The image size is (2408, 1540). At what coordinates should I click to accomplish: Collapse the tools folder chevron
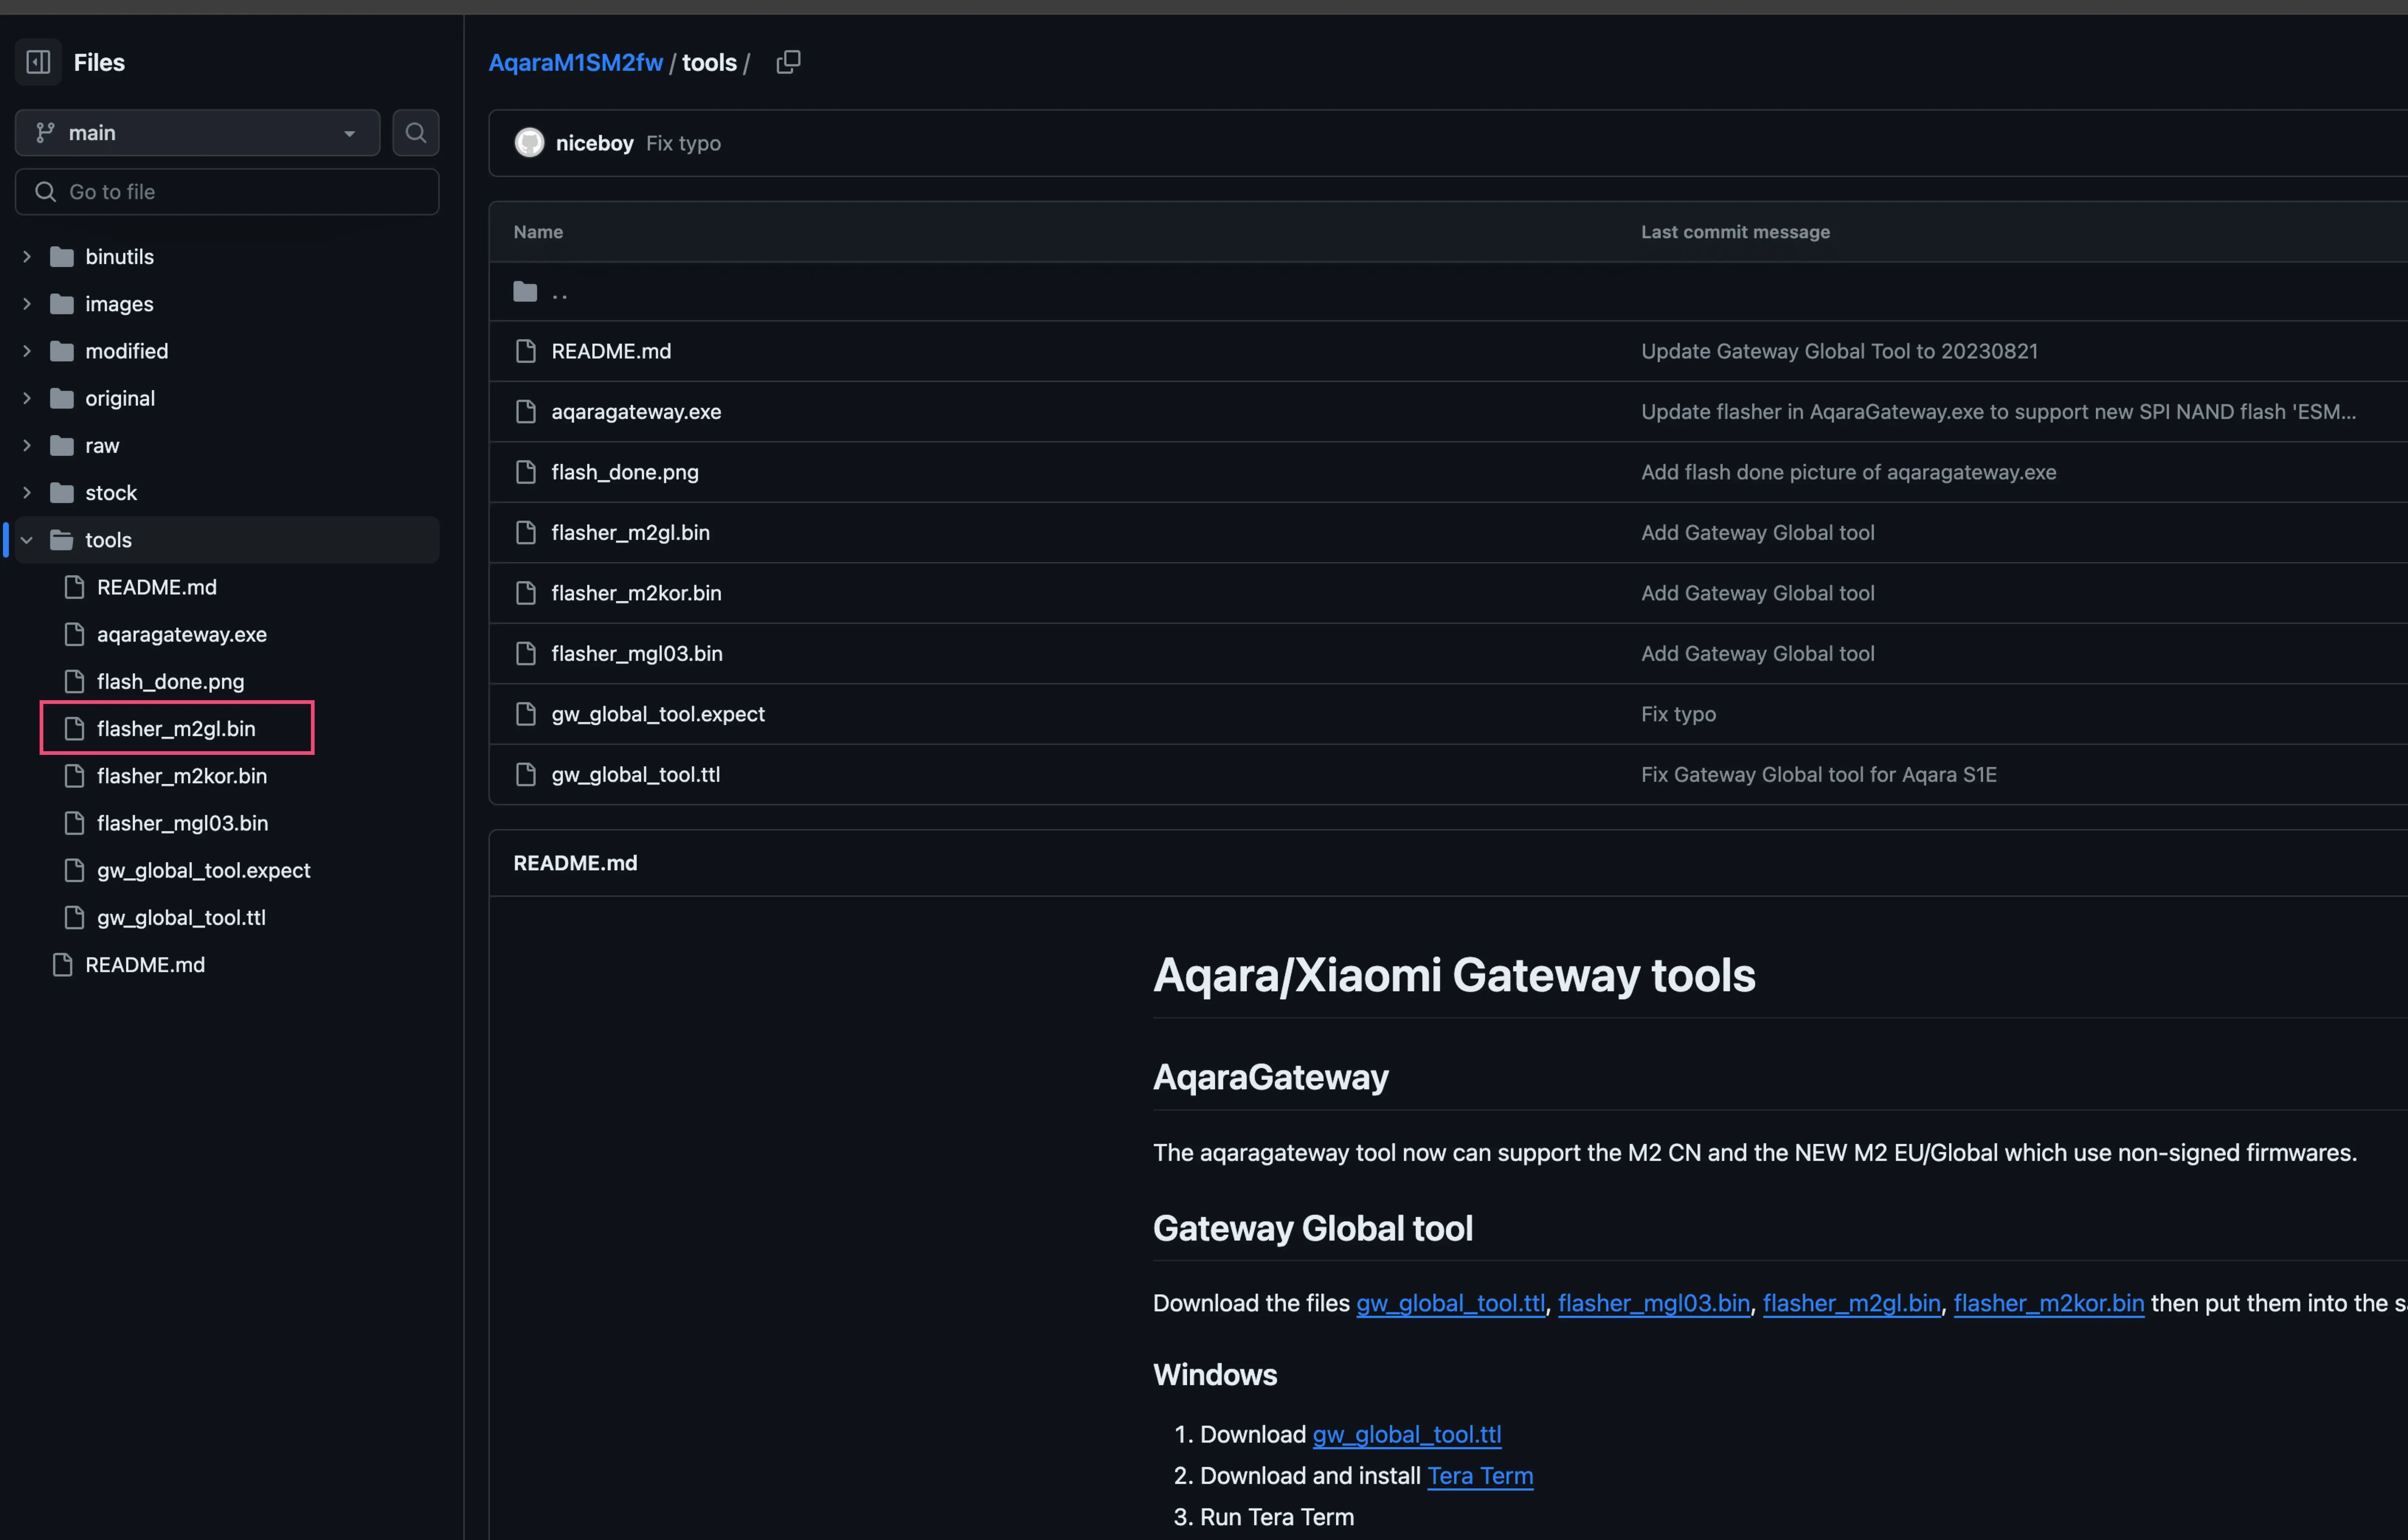click(x=27, y=540)
